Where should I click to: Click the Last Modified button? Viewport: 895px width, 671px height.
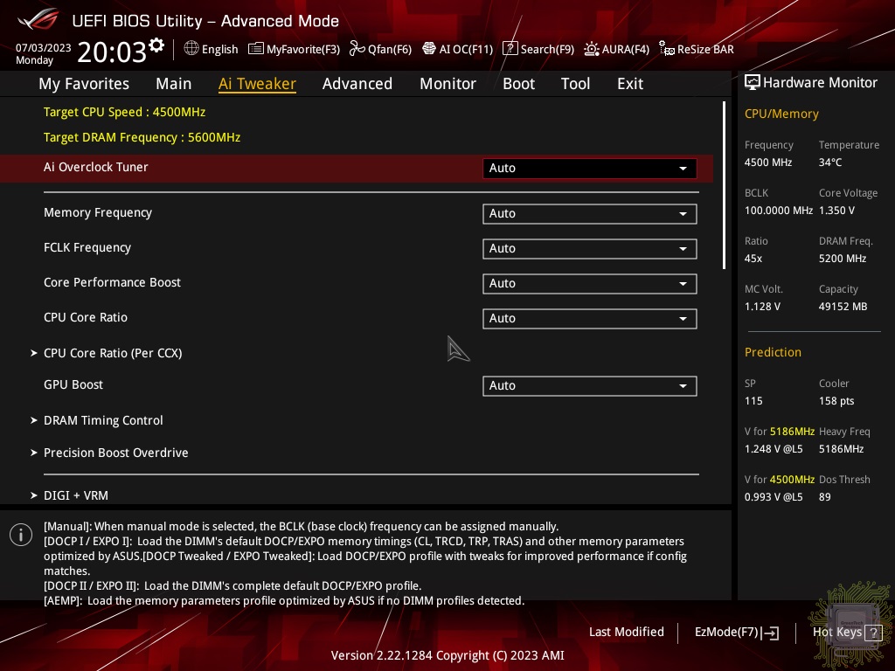click(x=626, y=632)
